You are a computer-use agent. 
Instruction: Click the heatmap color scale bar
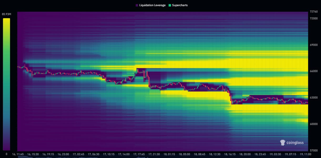(7, 84)
